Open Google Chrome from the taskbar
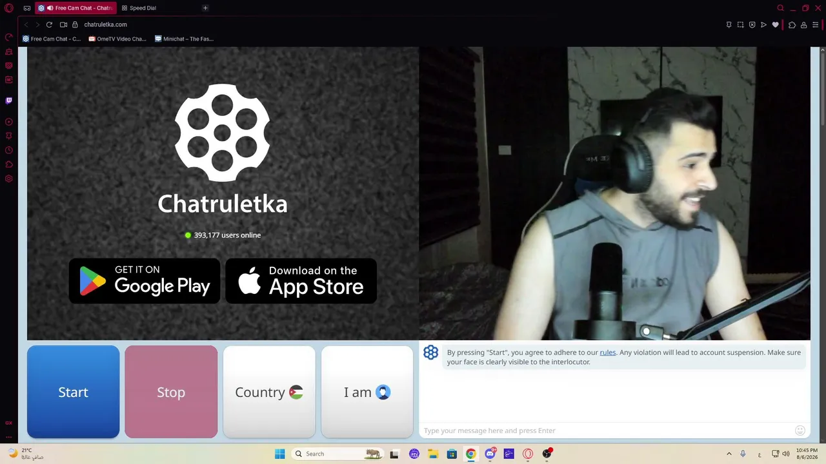Viewport: 826px width, 464px height. (x=470, y=454)
